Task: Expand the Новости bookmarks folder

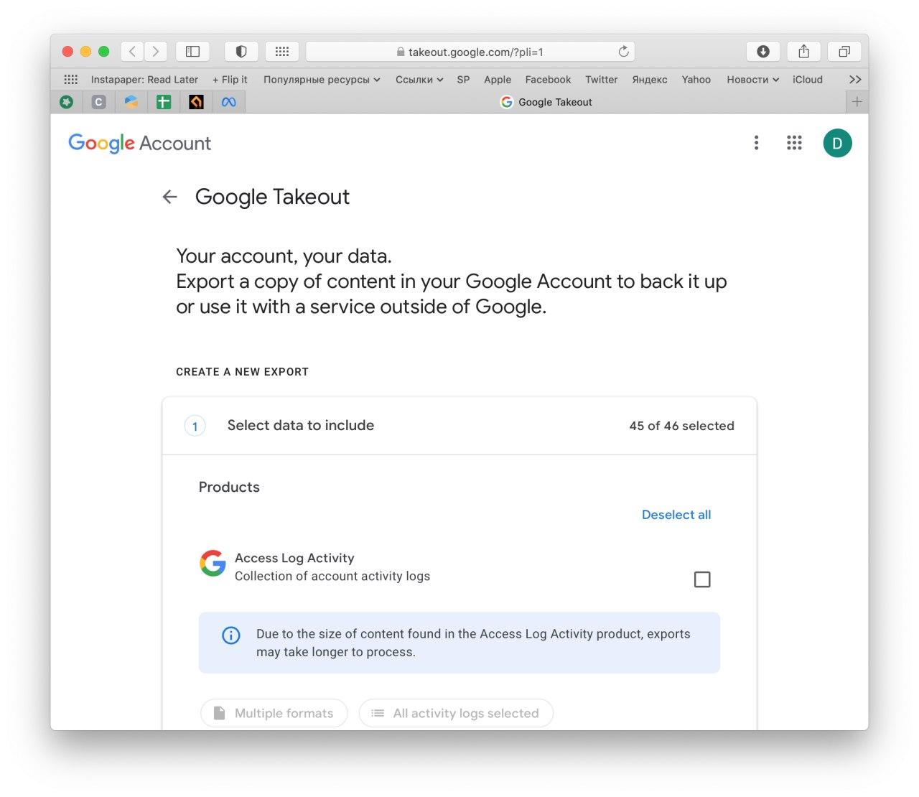Action: 752,80
